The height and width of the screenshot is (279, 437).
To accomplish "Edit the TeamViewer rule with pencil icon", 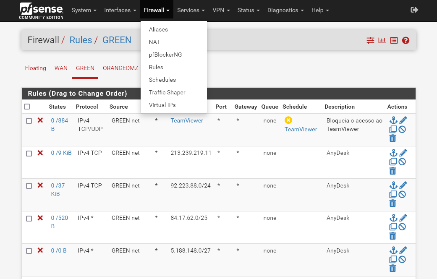I will pos(403,120).
